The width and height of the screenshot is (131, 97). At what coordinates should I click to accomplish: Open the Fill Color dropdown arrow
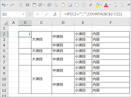[x=101, y=5]
